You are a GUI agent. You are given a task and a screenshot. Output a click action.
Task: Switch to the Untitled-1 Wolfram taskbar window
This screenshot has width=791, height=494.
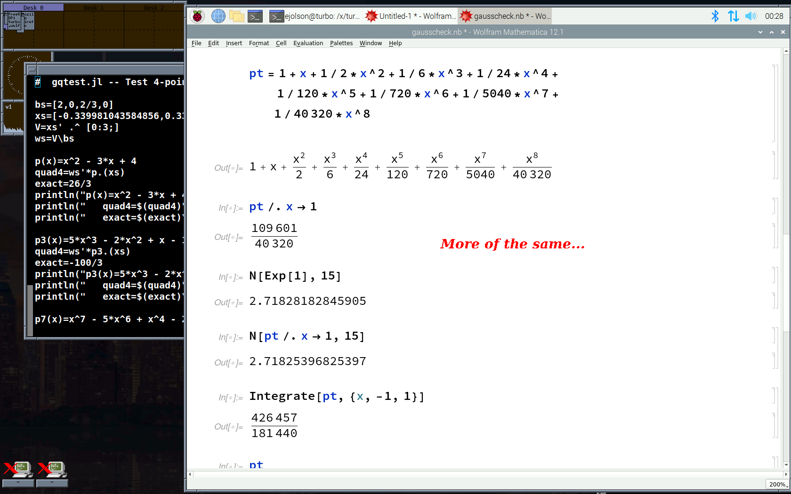(x=411, y=16)
